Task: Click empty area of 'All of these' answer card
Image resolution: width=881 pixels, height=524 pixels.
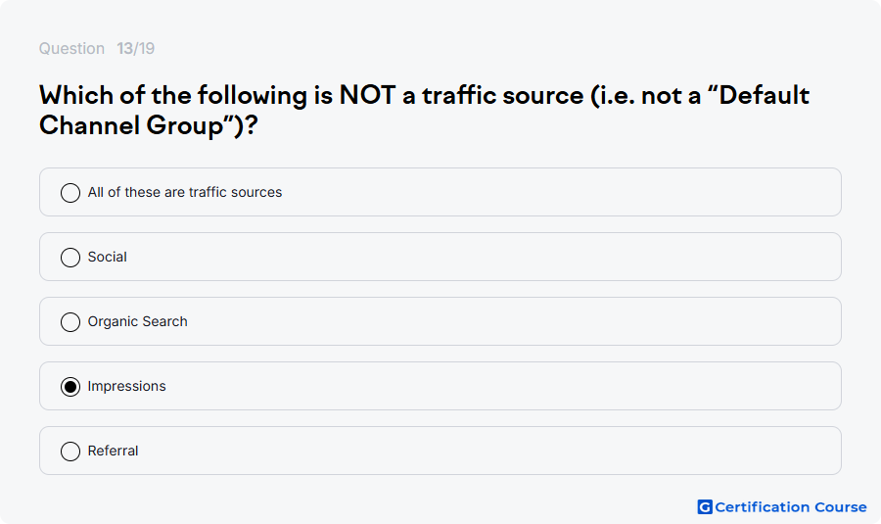Action: (x=562, y=192)
